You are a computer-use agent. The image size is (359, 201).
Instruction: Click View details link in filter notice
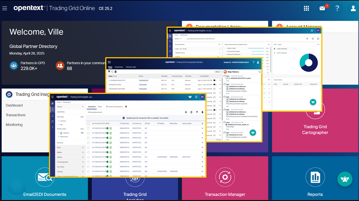(164, 118)
